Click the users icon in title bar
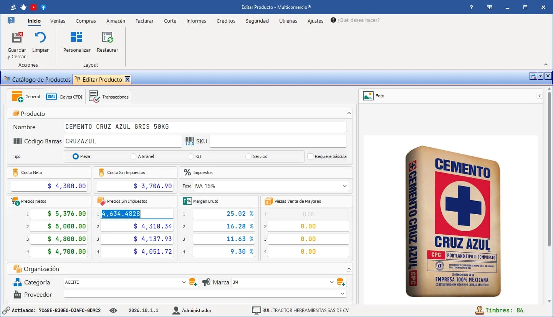The image size is (553, 317). (x=13, y=7)
